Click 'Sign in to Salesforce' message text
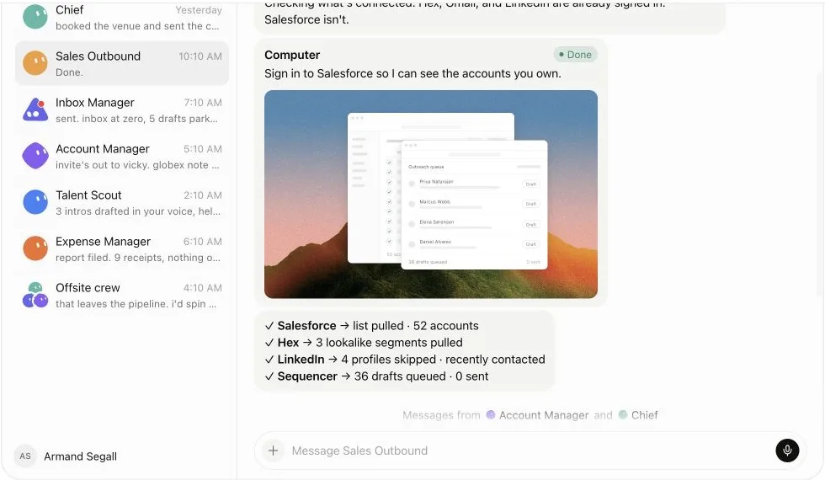The width and height of the screenshot is (825, 480). [x=412, y=74]
